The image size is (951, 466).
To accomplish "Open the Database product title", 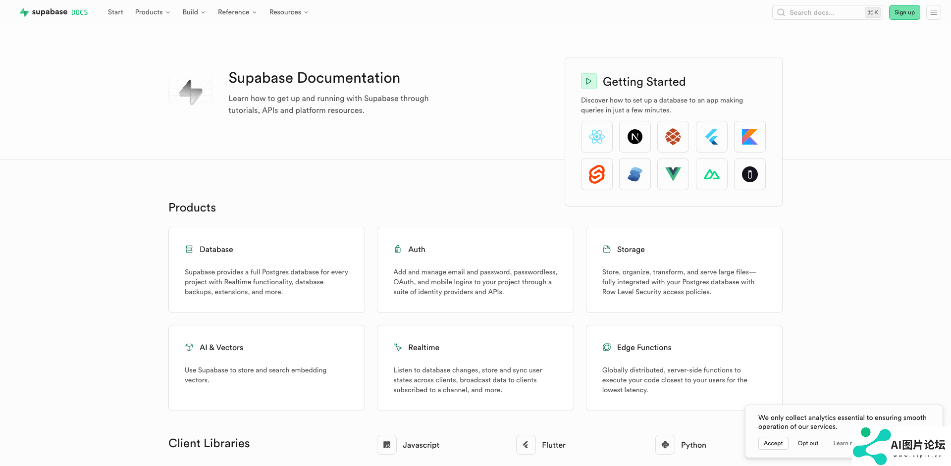I will click(x=216, y=250).
